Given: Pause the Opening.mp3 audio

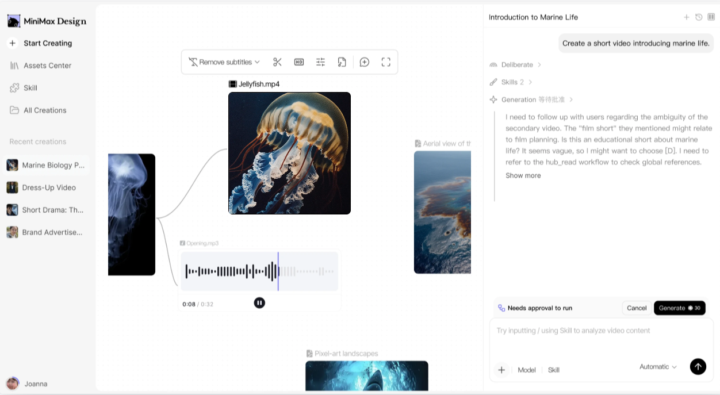Looking at the screenshot, I should coord(259,302).
